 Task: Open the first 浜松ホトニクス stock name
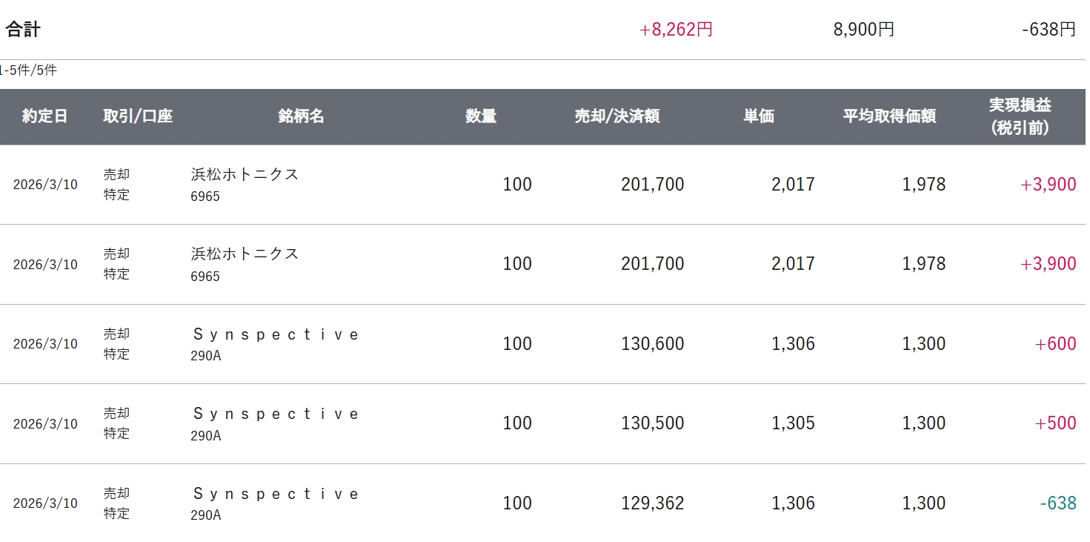coord(245,174)
